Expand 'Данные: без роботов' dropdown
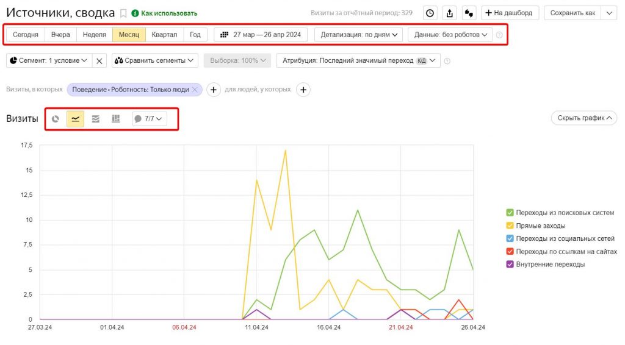Screen dimensions: 625x345 coord(450,35)
